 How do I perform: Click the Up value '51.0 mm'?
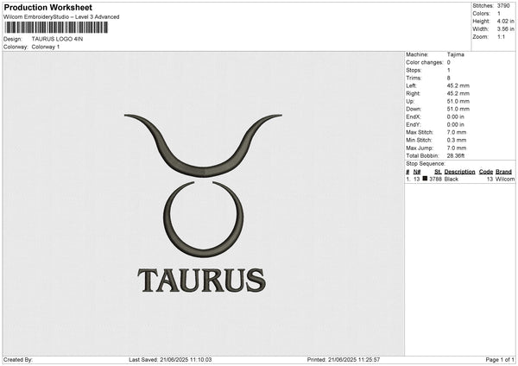point(458,101)
